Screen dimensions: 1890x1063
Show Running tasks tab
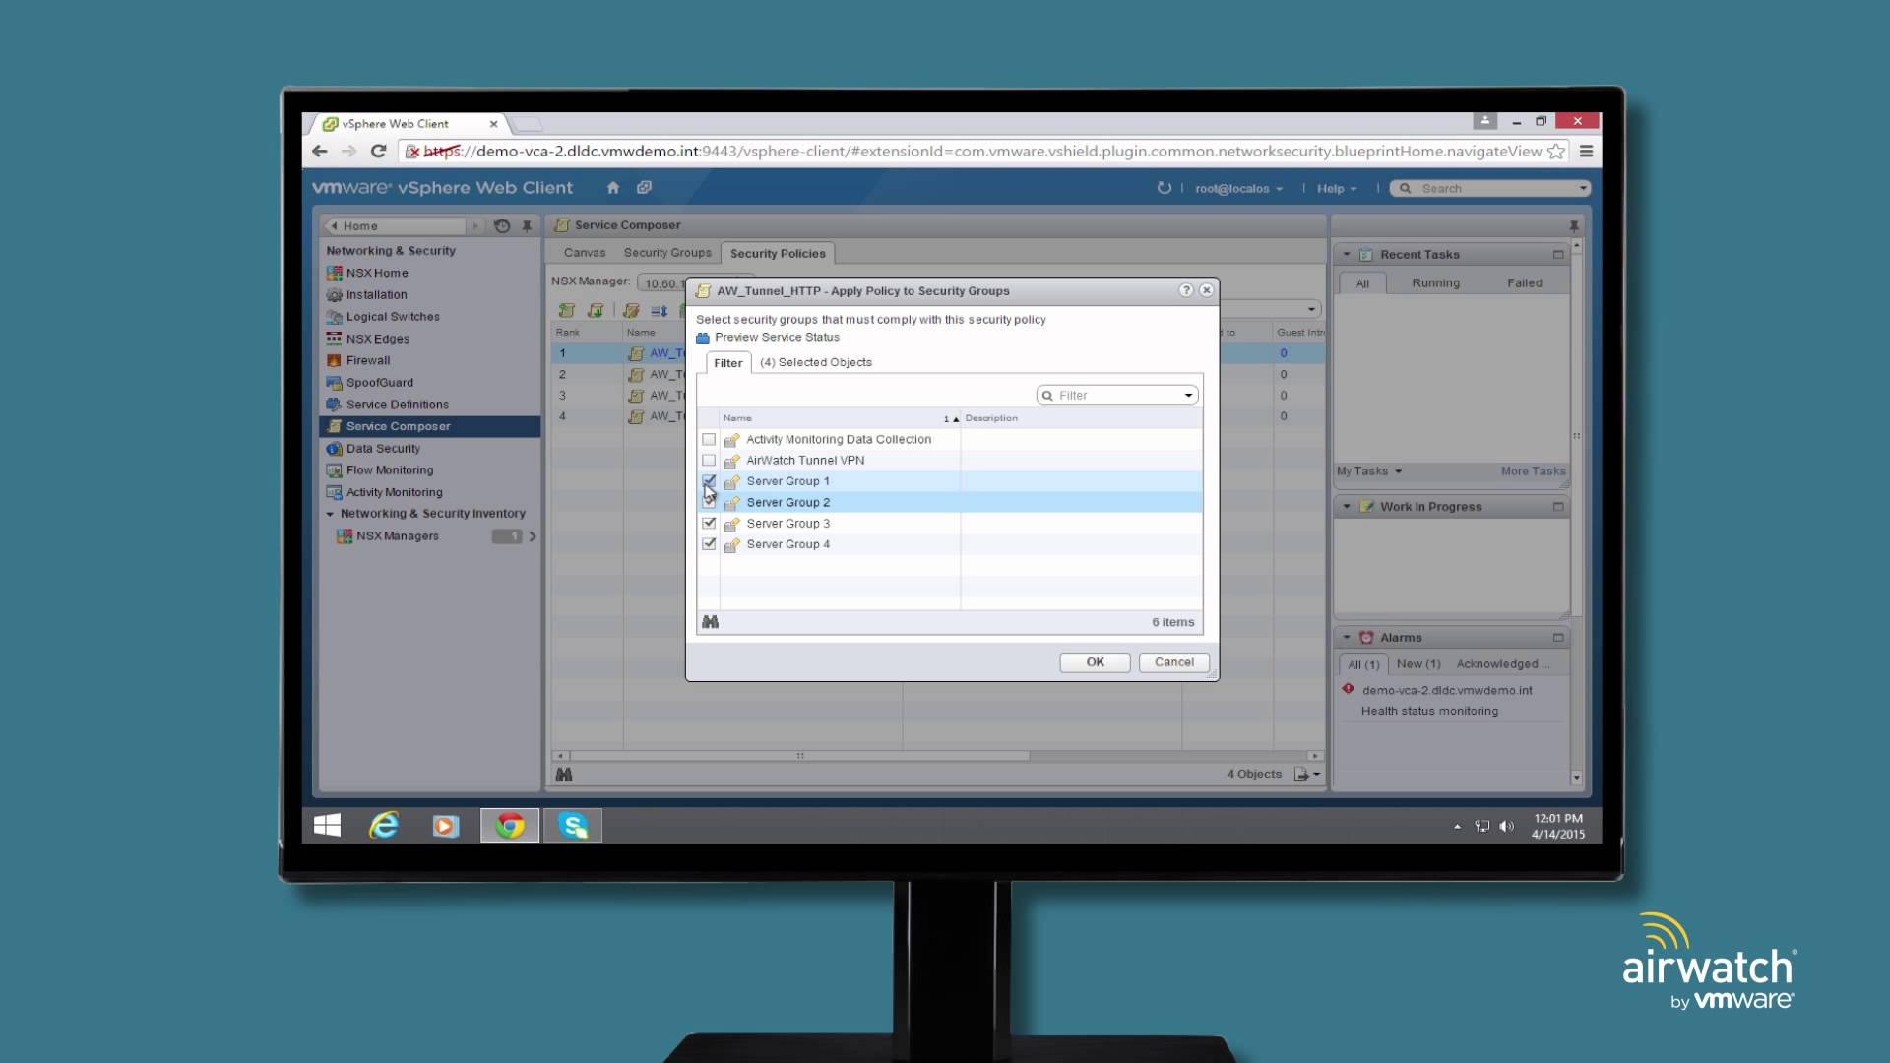click(1435, 283)
